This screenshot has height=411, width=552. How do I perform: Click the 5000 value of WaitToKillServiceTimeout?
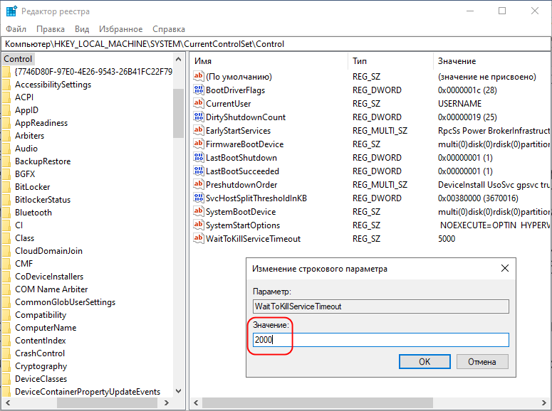coord(447,239)
